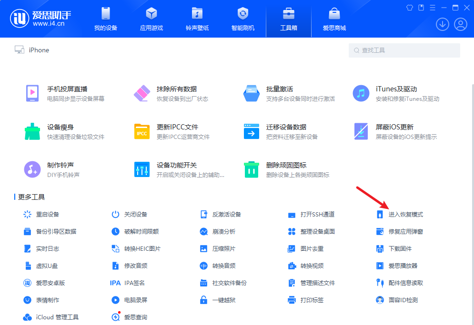Open the 一键越狱 jailbreak tool
474x325 pixels.
coord(223,300)
